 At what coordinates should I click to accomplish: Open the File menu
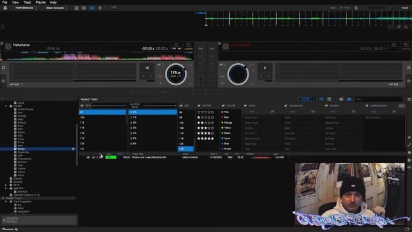click(x=5, y=3)
